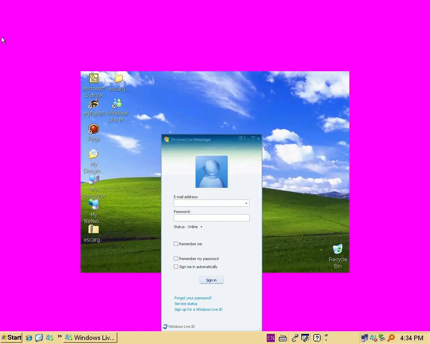Open the language bar options arrow
The height and width of the screenshot is (344, 430).
(326, 340)
